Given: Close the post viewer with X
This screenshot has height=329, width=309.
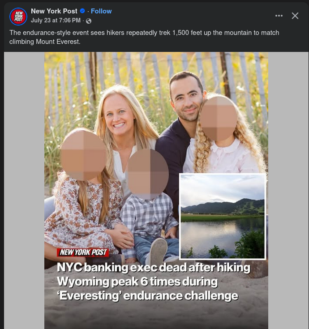Looking at the screenshot, I should coord(295,16).
